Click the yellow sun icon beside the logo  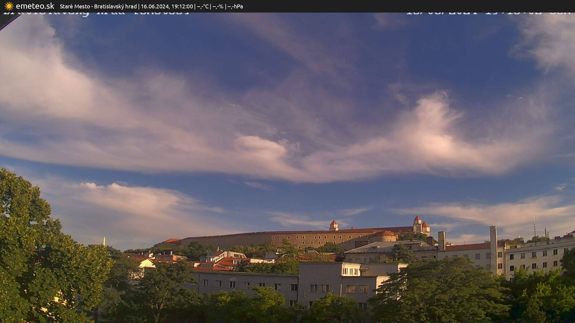pos(9,5)
